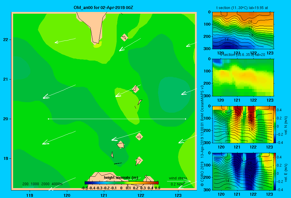Open the eastward velocity section panel

[x=243, y=172]
